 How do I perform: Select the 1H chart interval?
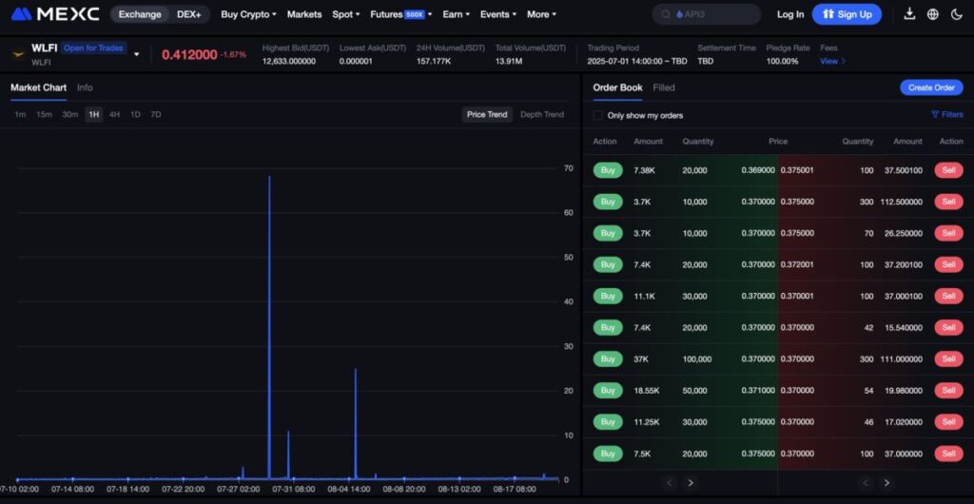[x=94, y=115]
